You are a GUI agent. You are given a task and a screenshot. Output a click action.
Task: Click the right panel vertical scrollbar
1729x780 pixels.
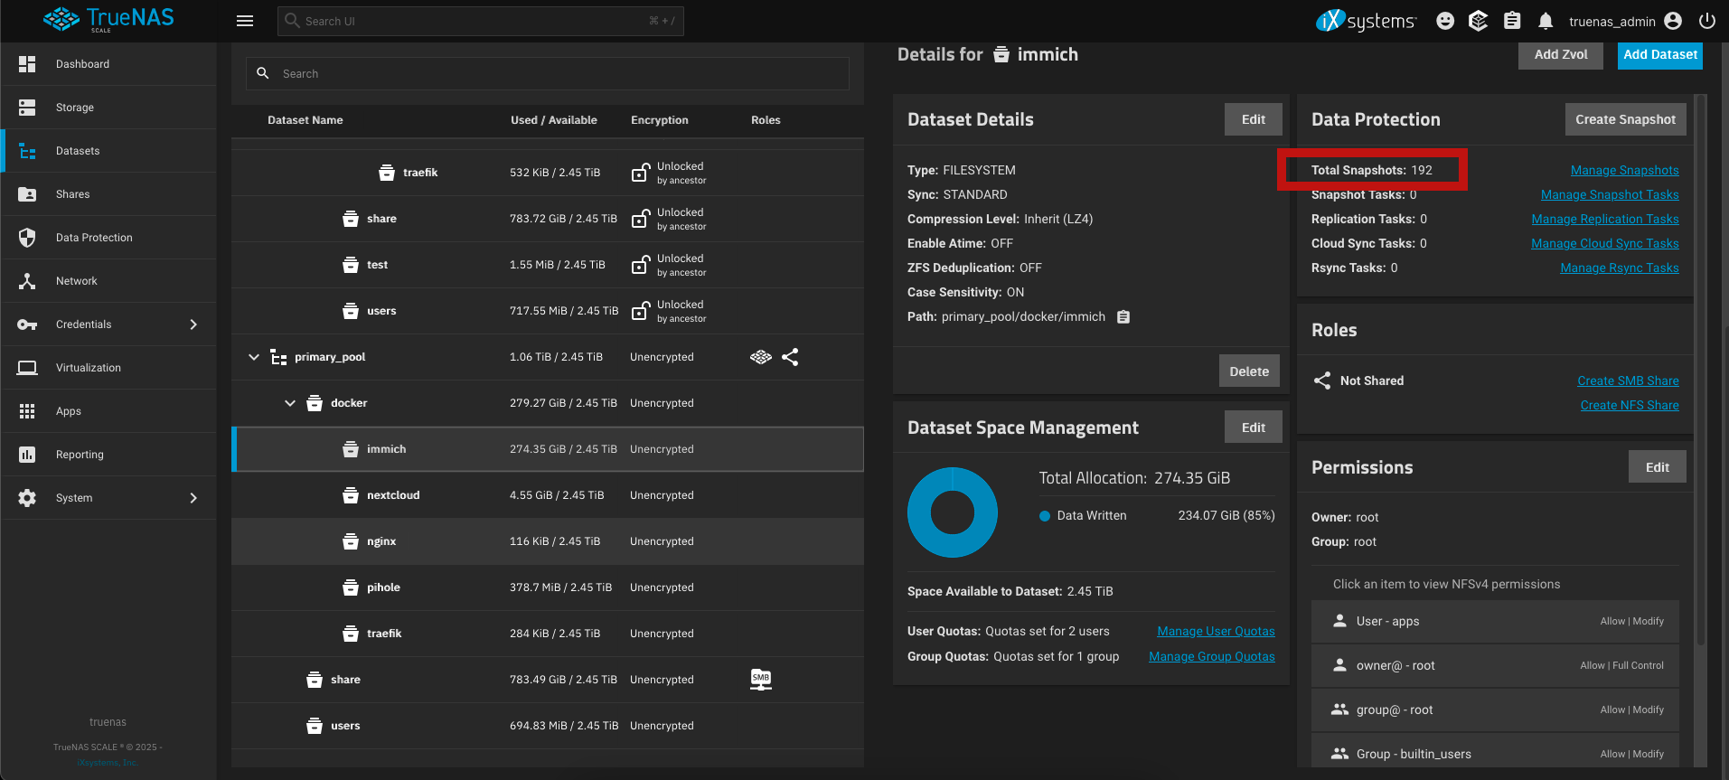1701,371
